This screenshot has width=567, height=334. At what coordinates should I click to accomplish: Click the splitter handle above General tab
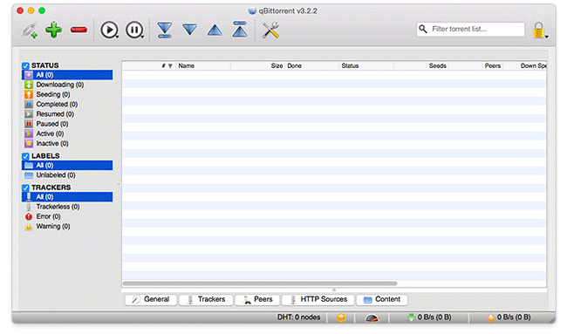pyautogui.click(x=334, y=290)
